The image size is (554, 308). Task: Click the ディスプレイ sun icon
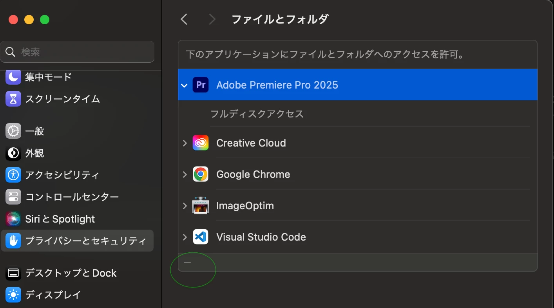pos(13,295)
